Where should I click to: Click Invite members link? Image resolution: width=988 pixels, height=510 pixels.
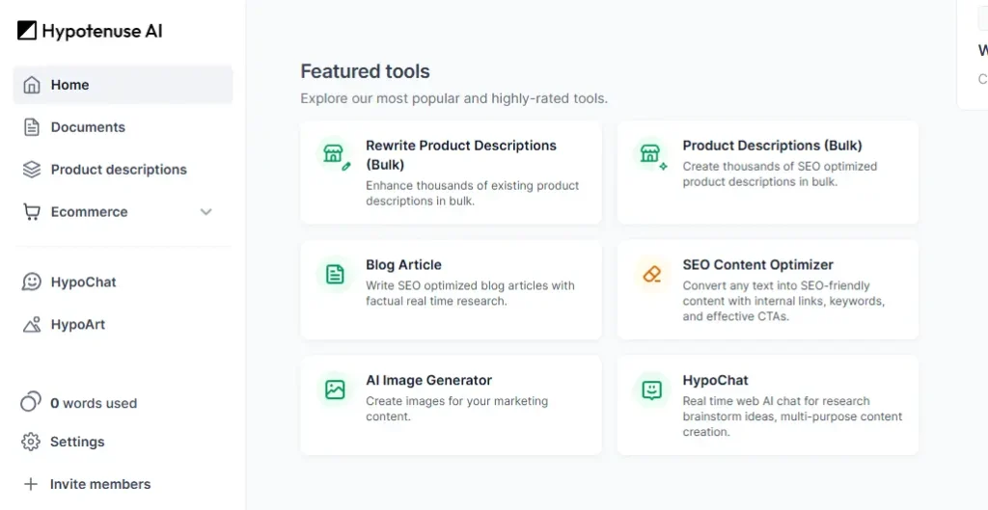[100, 484]
